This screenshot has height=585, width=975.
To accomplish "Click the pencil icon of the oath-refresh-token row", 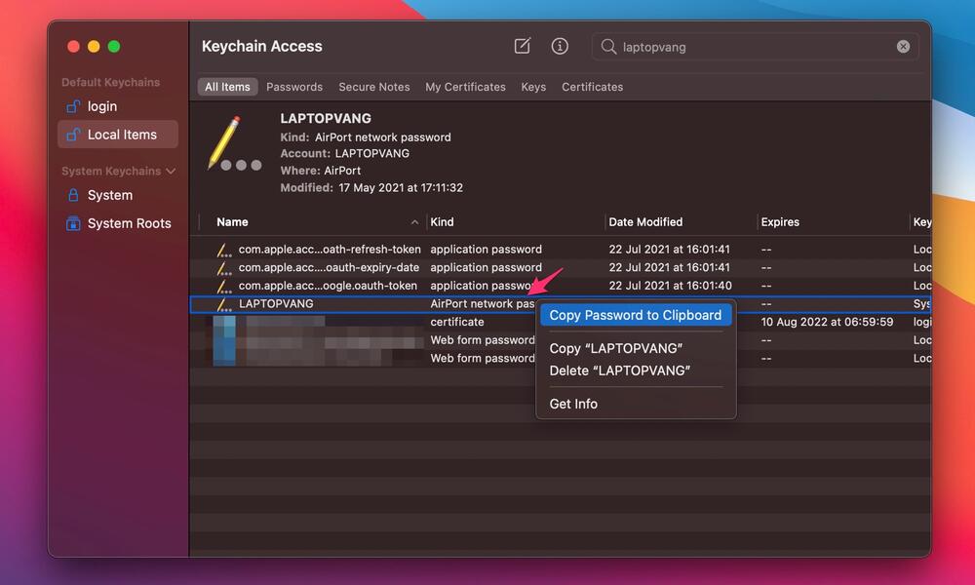I will click(x=224, y=250).
